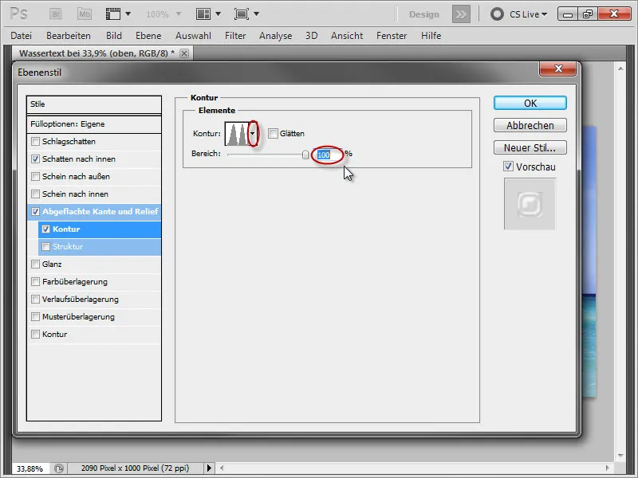638x478 pixels.
Task: Click the horizontal scrollbar left arrow
Action: pos(222,468)
